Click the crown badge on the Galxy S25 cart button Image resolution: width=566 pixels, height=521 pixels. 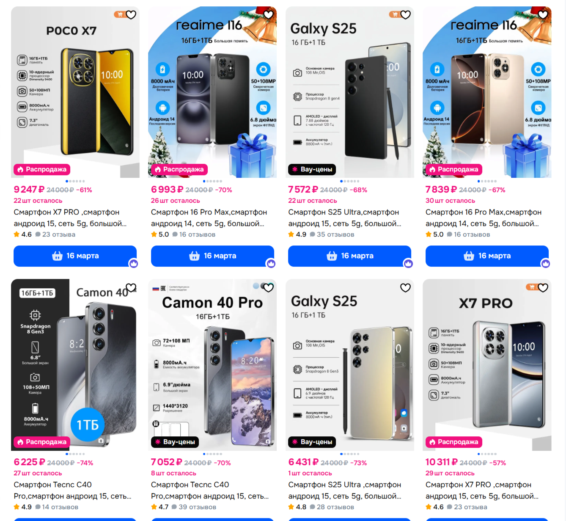408,264
